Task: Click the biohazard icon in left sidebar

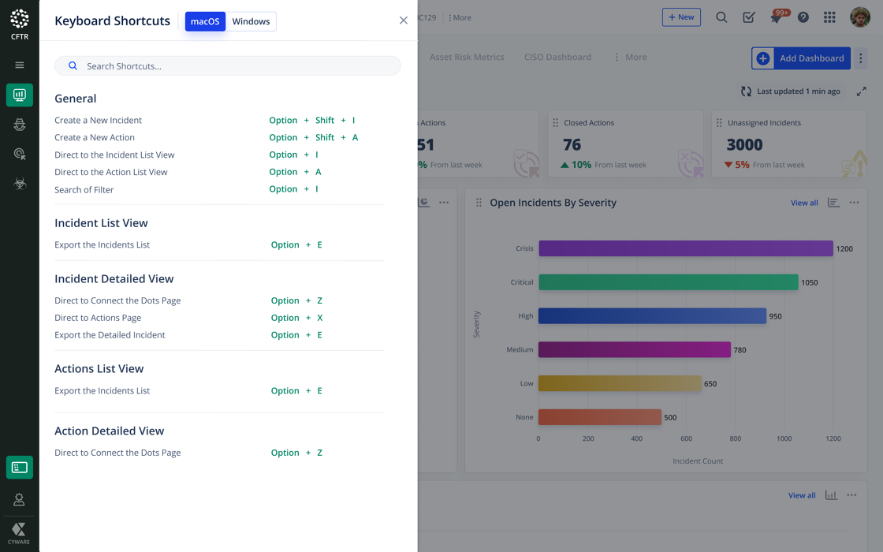Action: [20, 184]
